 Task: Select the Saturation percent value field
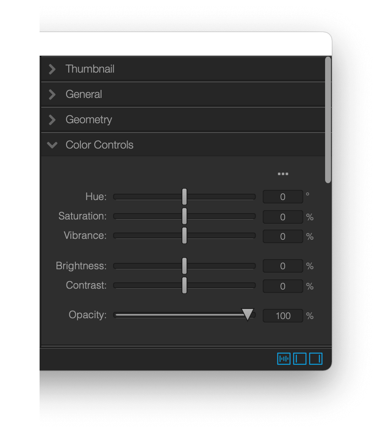[x=283, y=217]
